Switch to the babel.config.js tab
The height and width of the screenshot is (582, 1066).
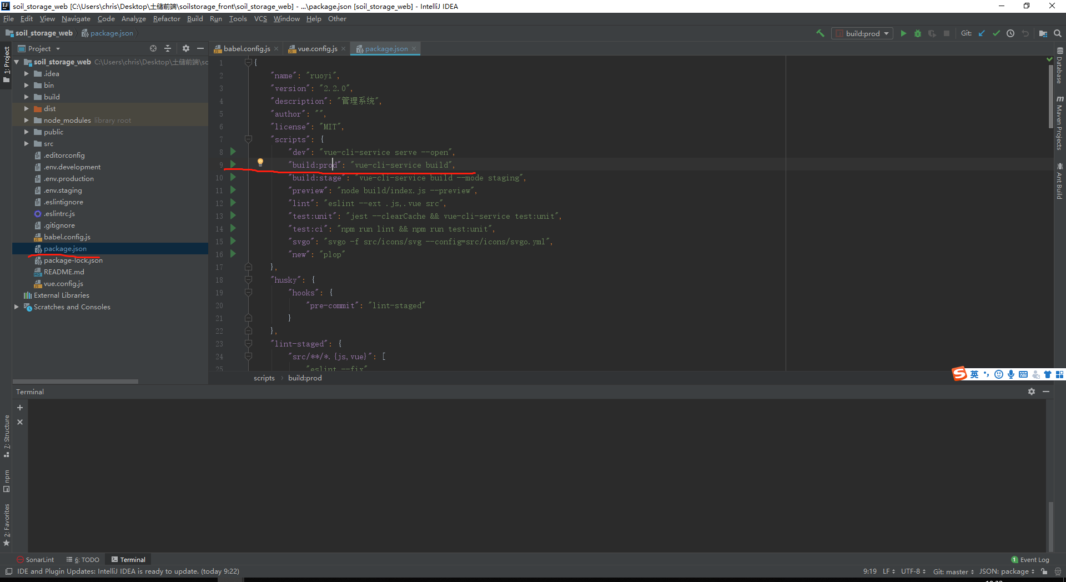pos(247,49)
